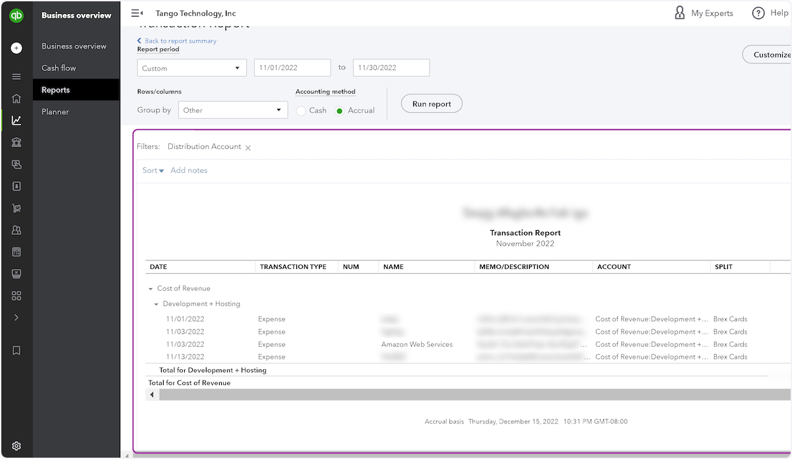Open the Sort dropdown
Viewport: 792px width, 459px height.
tap(153, 170)
